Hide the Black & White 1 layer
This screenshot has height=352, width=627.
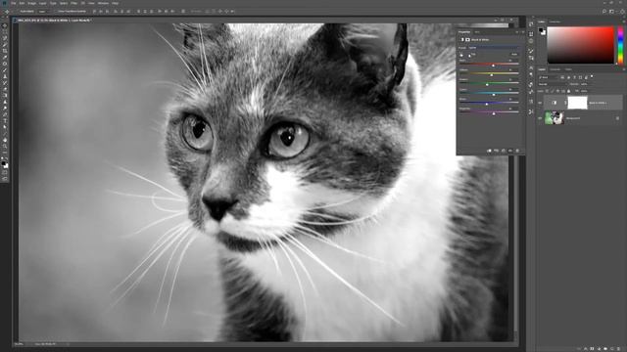[x=540, y=103]
